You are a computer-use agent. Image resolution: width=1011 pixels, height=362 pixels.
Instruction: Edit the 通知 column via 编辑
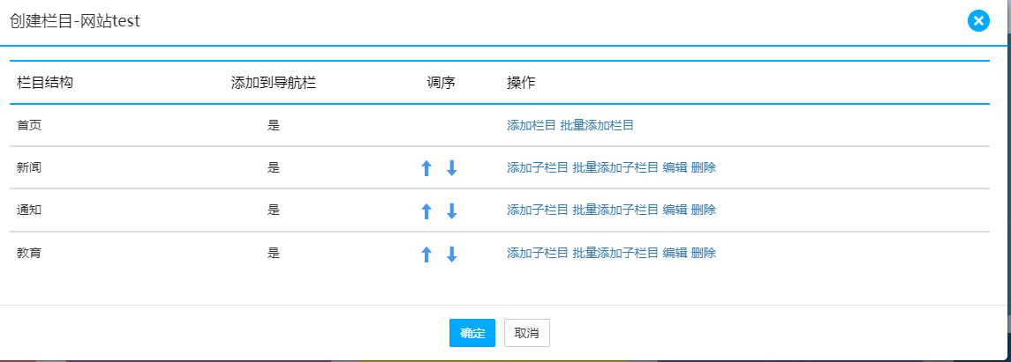[675, 210]
